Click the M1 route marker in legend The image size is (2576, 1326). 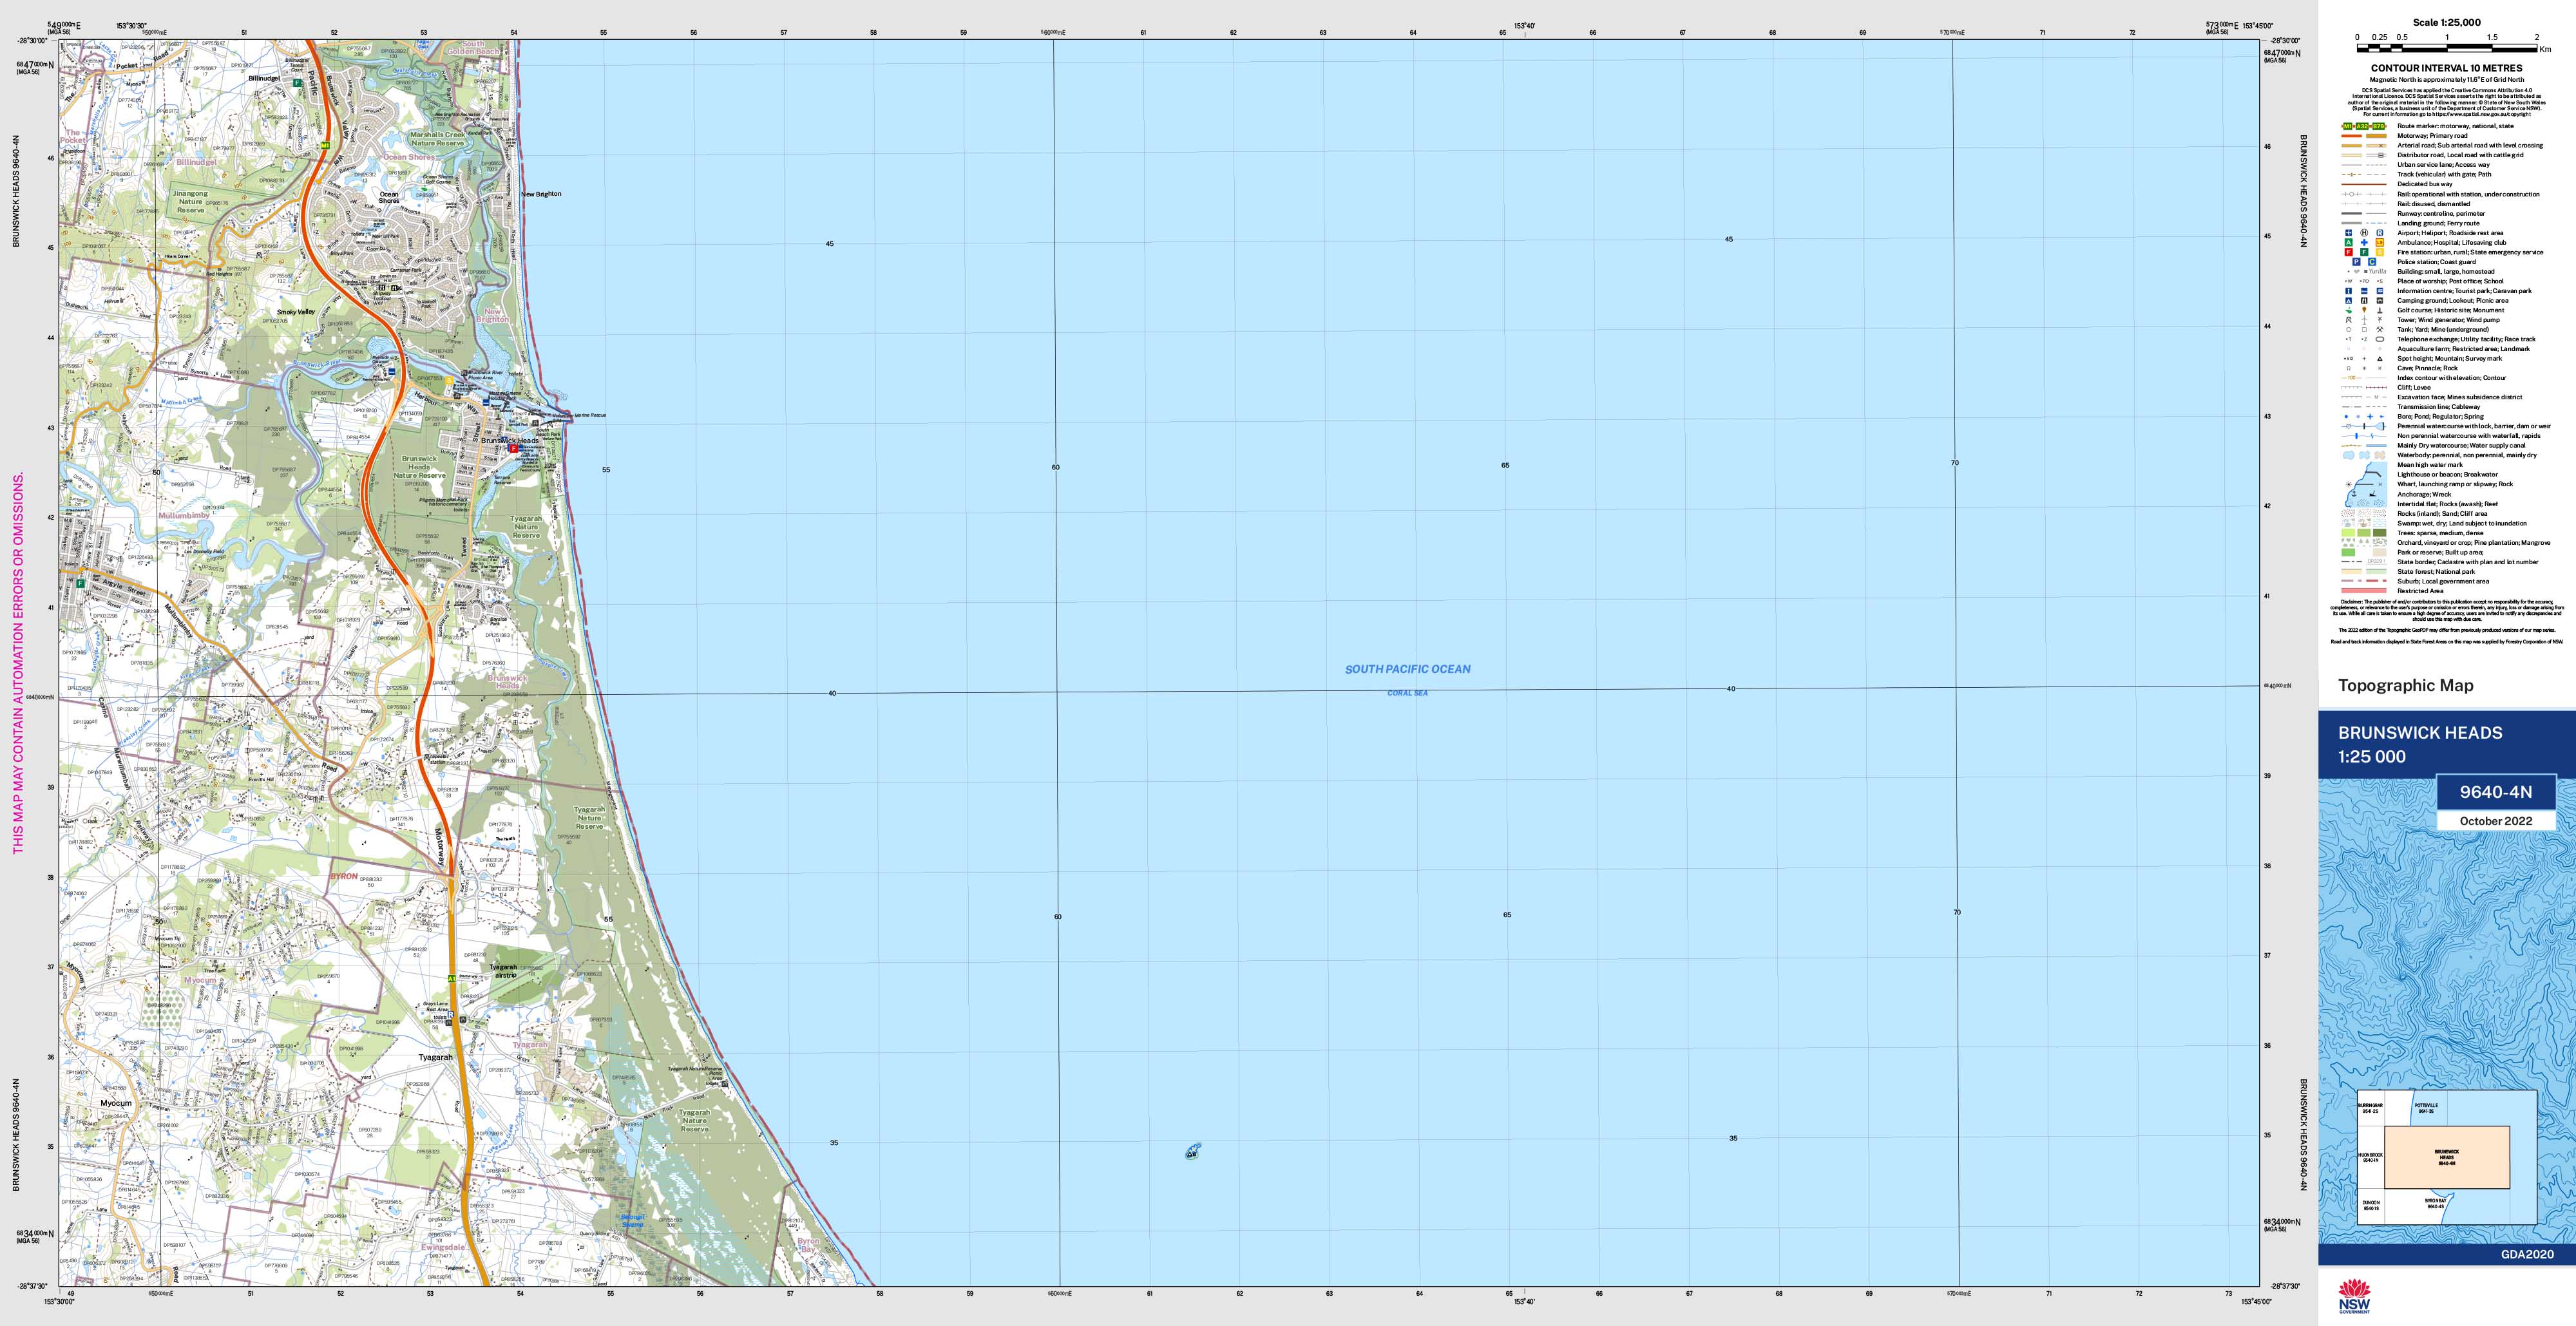pos(2347,126)
